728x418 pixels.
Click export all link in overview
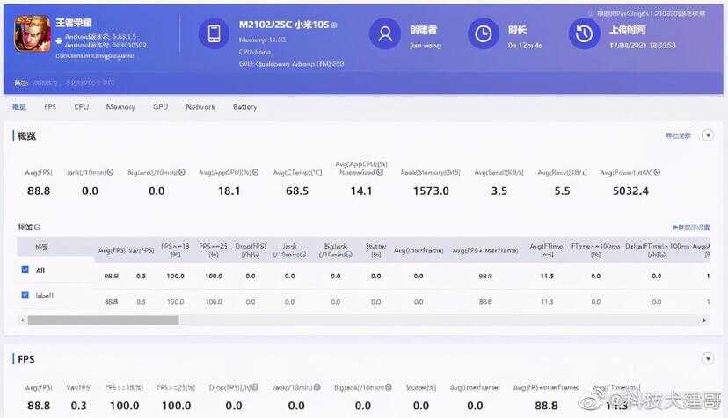(678, 135)
